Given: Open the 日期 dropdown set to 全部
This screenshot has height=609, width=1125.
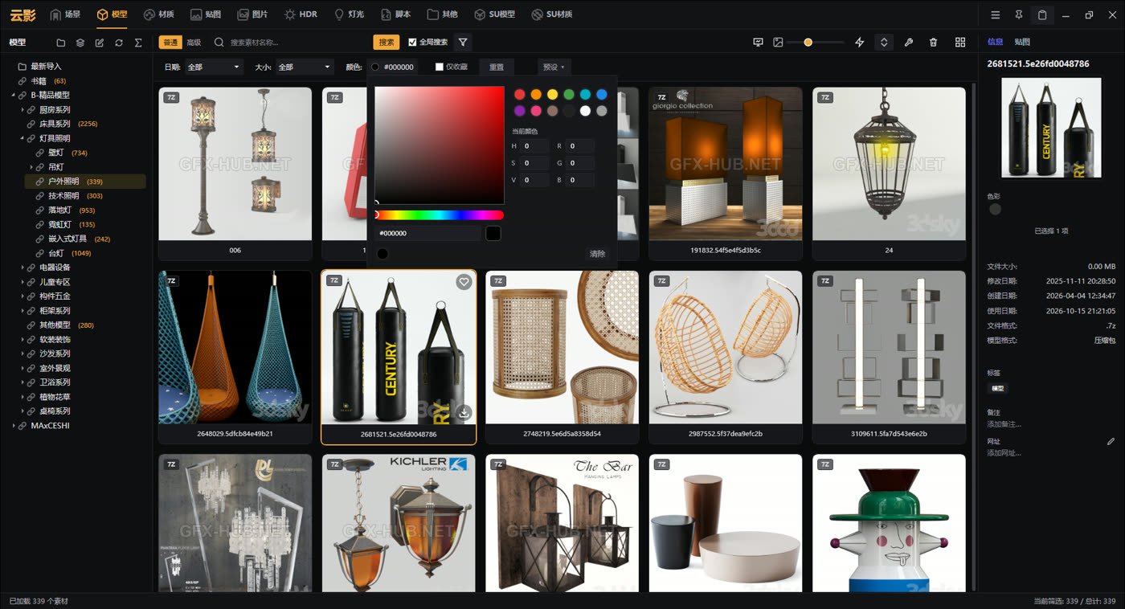Looking at the screenshot, I should 214,67.
